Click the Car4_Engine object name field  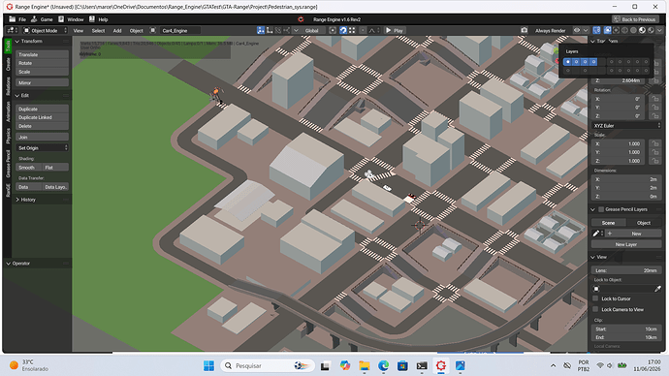tap(179, 30)
